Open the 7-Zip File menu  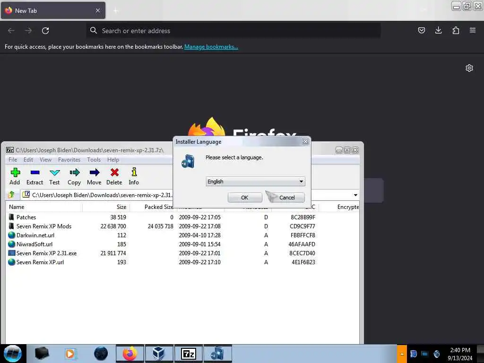click(x=13, y=160)
